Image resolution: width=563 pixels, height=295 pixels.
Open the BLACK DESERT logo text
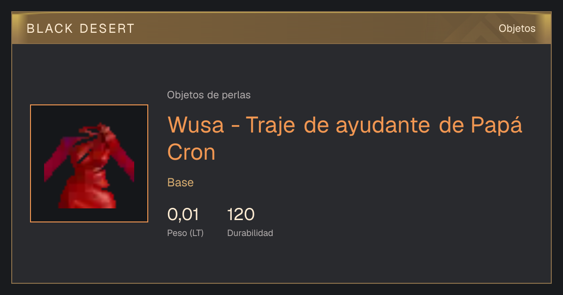[x=81, y=29]
